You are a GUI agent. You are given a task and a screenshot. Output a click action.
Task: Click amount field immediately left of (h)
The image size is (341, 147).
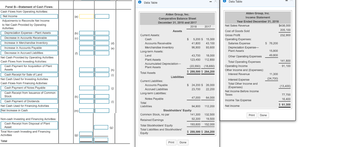pos(102,70)
